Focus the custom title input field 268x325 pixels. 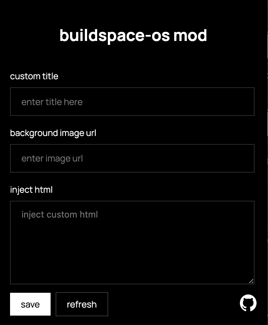click(132, 102)
